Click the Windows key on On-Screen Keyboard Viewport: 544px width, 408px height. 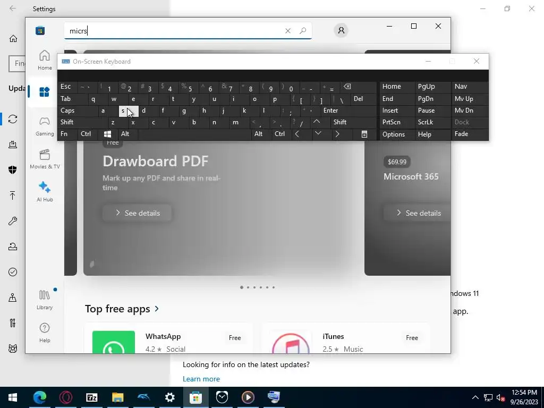107,134
